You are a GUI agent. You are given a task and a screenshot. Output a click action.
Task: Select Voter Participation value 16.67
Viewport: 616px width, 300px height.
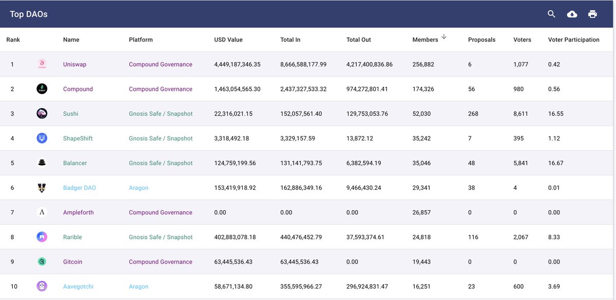point(556,163)
